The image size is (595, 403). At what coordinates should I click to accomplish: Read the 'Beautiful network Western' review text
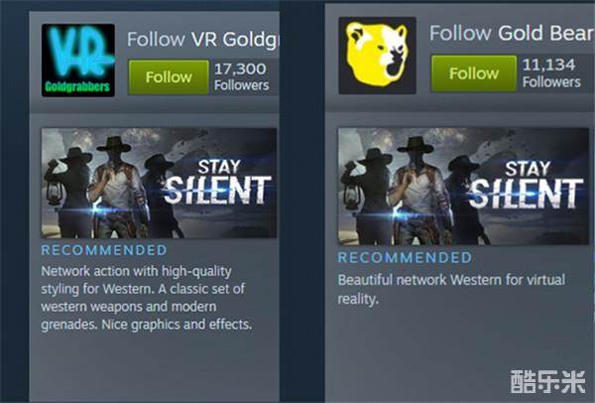coord(451,289)
